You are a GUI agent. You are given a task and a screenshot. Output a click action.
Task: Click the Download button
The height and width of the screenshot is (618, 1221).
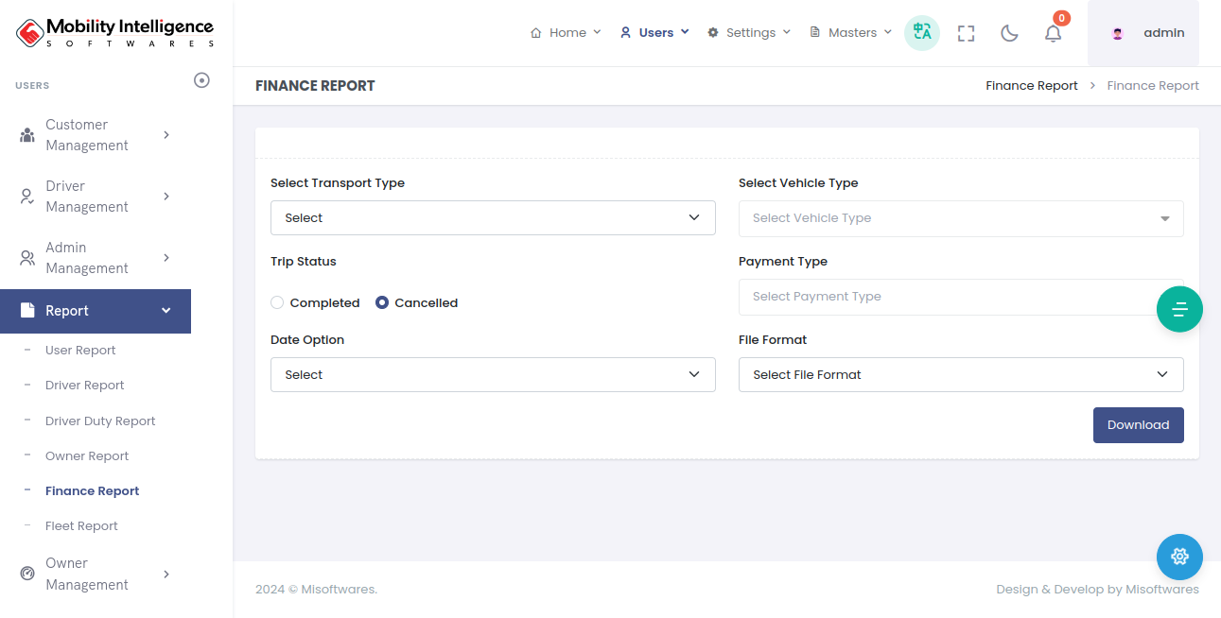click(1138, 425)
